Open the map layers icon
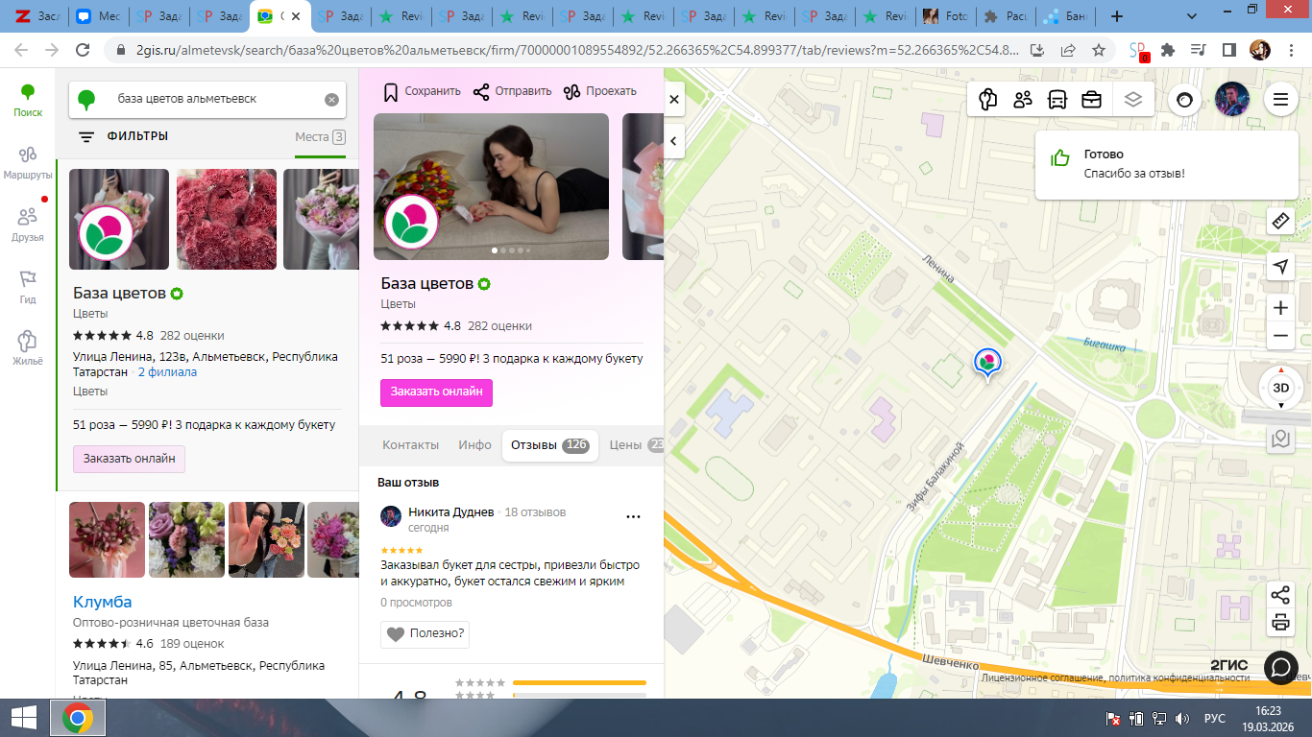The height and width of the screenshot is (737, 1312). coord(1132,99)
